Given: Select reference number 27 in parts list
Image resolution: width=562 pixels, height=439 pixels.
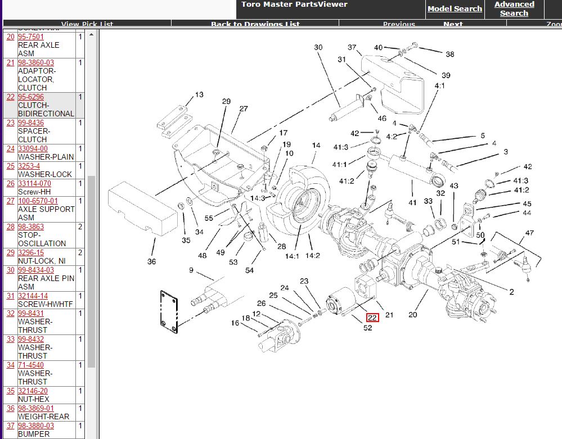Looking at the screenshot, I should pyautogui.click(x=10, y=201).
